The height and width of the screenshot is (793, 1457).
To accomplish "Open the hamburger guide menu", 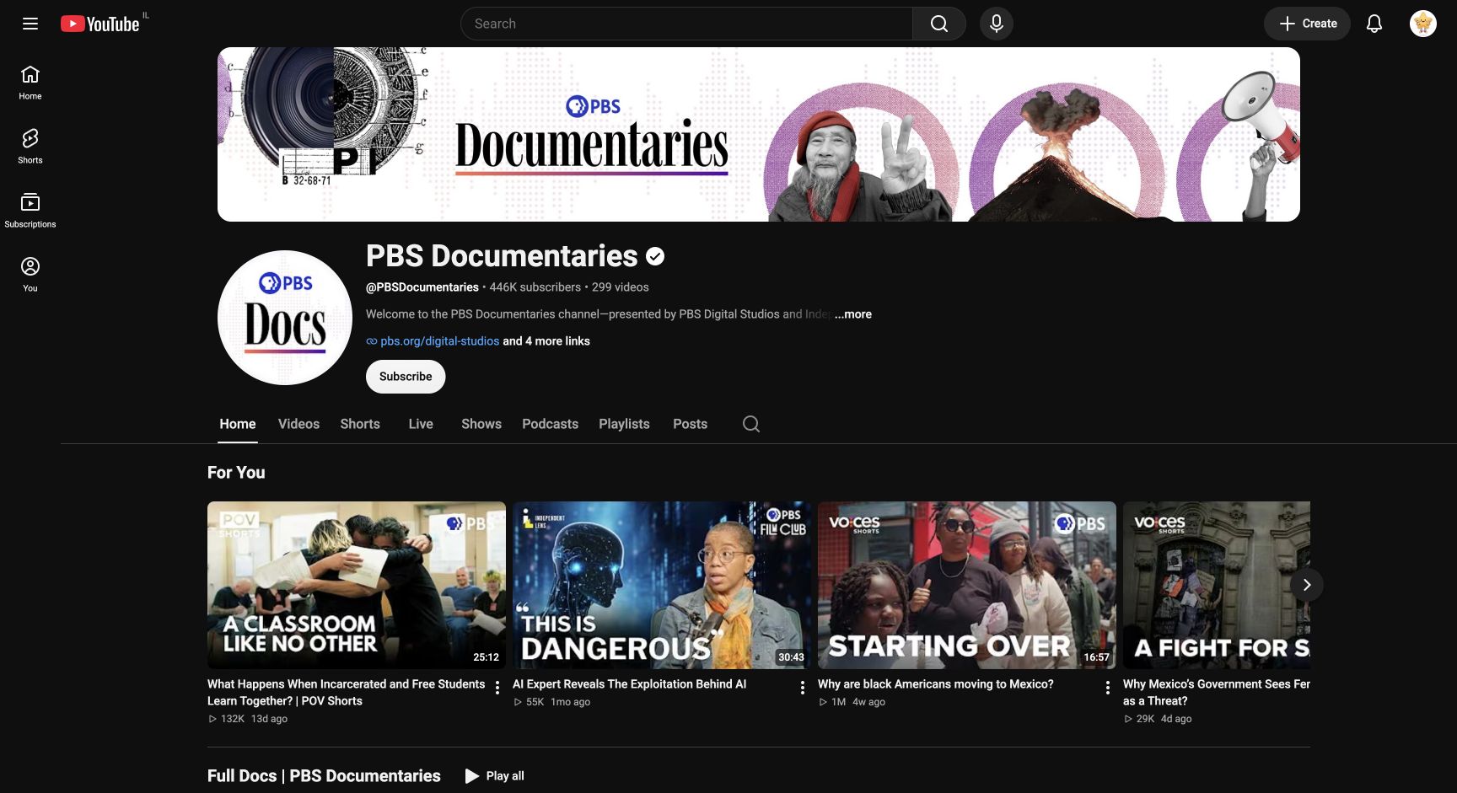I will click(x=30, y=24).
